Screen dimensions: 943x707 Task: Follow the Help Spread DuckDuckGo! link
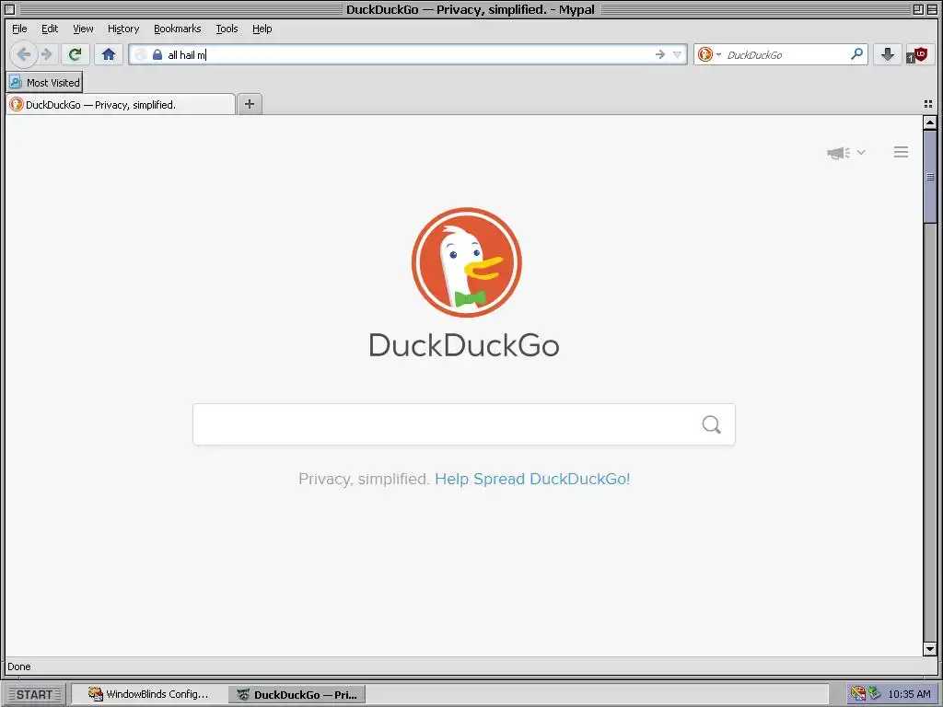coord(532,479)
